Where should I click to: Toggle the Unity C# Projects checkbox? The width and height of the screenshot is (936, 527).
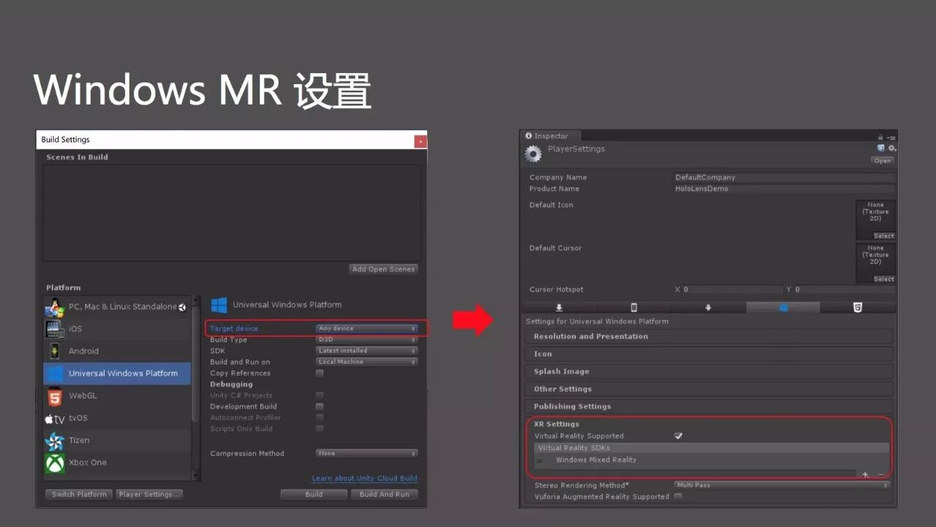320,395
